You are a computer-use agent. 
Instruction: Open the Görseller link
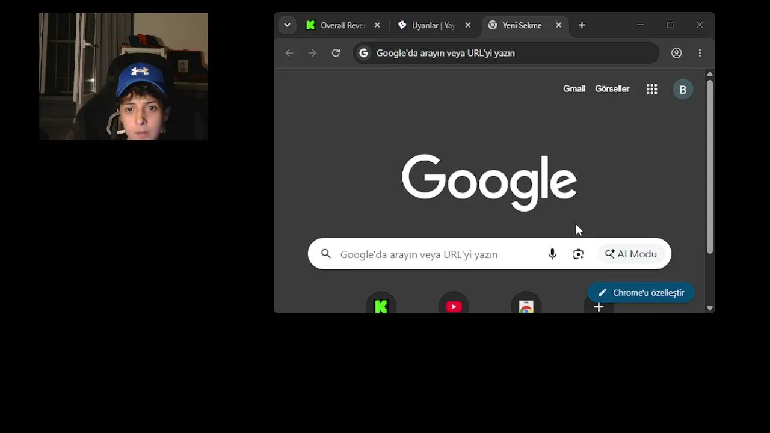coord(612,89)
